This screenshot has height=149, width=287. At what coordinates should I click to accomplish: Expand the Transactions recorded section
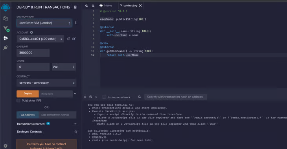75,124
